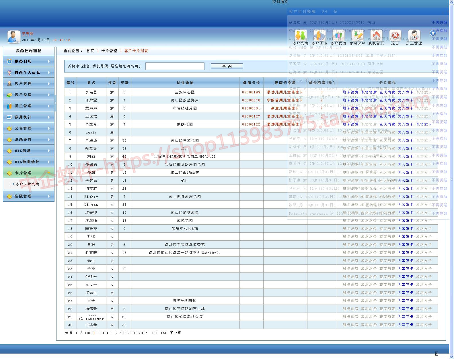Click the user avatar next to 王芳彬
Viewport: 454px width, 359px height.
(x=14, y=37)
